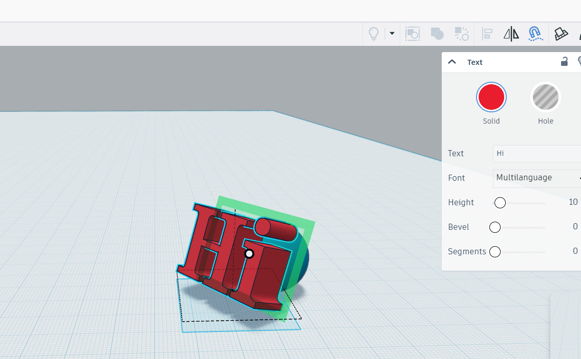The image size is (581, 359).
Task: Click the Height value field showing 10
Action: [572, 202]
